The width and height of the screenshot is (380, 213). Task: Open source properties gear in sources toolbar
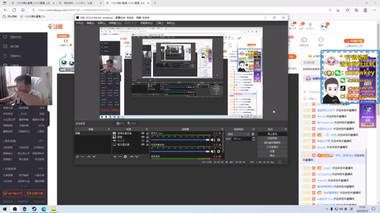(x=125, y=157)
